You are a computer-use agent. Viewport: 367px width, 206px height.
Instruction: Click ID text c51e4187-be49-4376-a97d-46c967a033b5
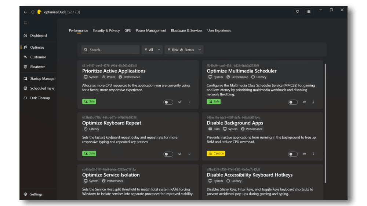(109, 65)
